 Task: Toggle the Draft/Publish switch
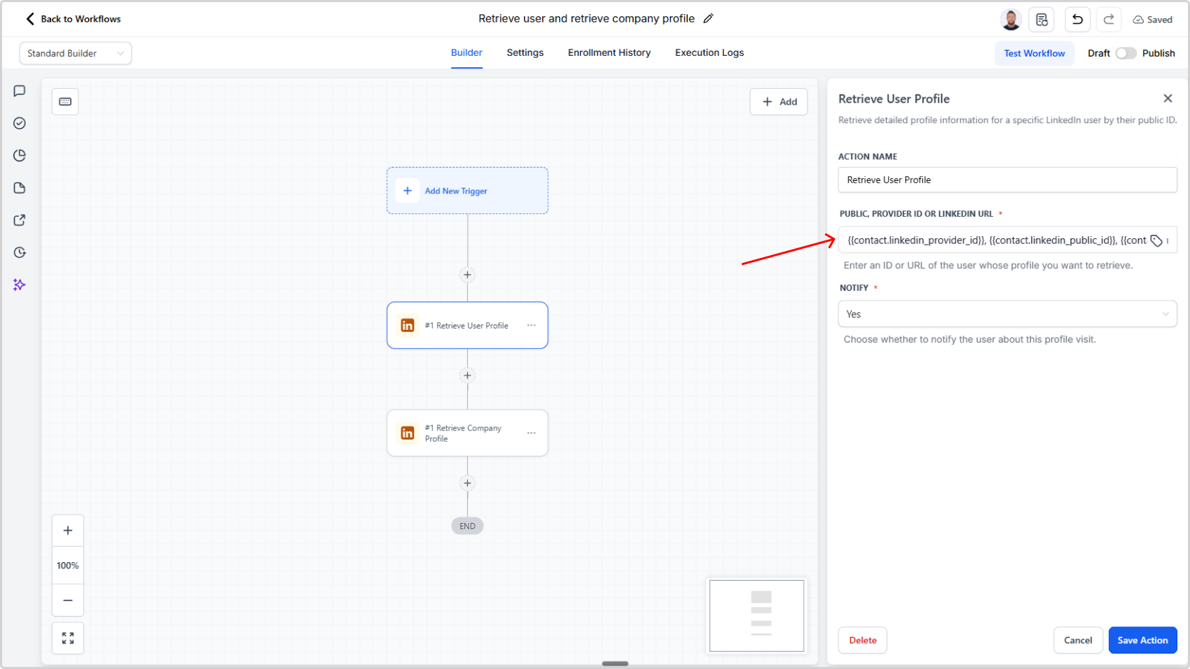[x=1126, y=52]
